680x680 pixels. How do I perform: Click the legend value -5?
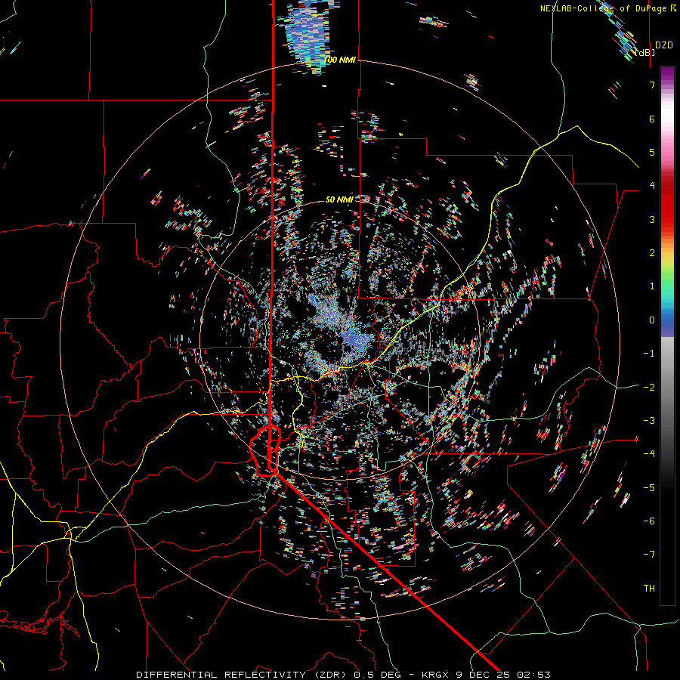(649, 487)
